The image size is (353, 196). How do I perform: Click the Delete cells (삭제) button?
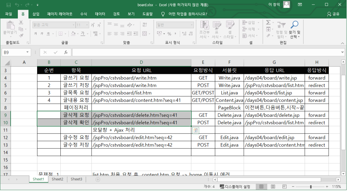pos(251,29)
